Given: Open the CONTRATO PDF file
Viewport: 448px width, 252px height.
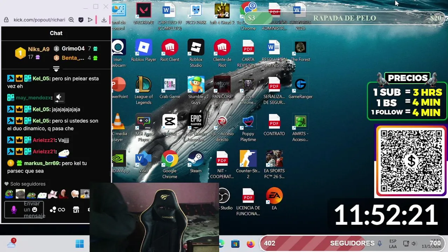Looking at the screenshot, I should (x=274, y=125).
